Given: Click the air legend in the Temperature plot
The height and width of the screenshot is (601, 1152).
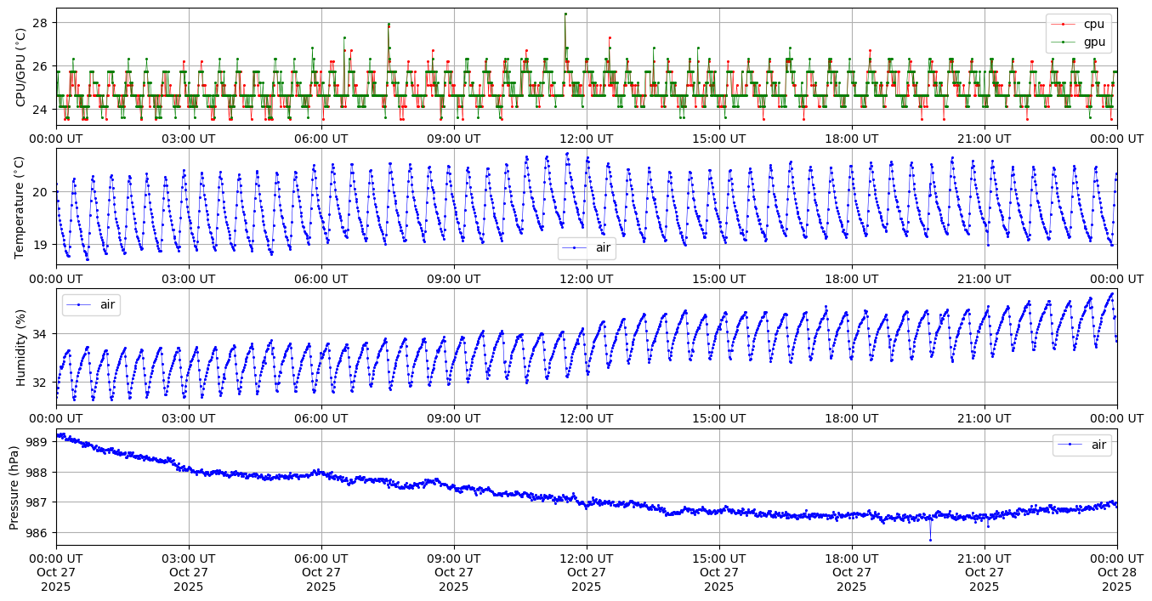Looking at the screenshot, I should point(586,248).
